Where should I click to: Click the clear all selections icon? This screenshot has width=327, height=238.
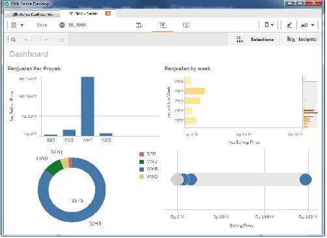tap(62, 40)
